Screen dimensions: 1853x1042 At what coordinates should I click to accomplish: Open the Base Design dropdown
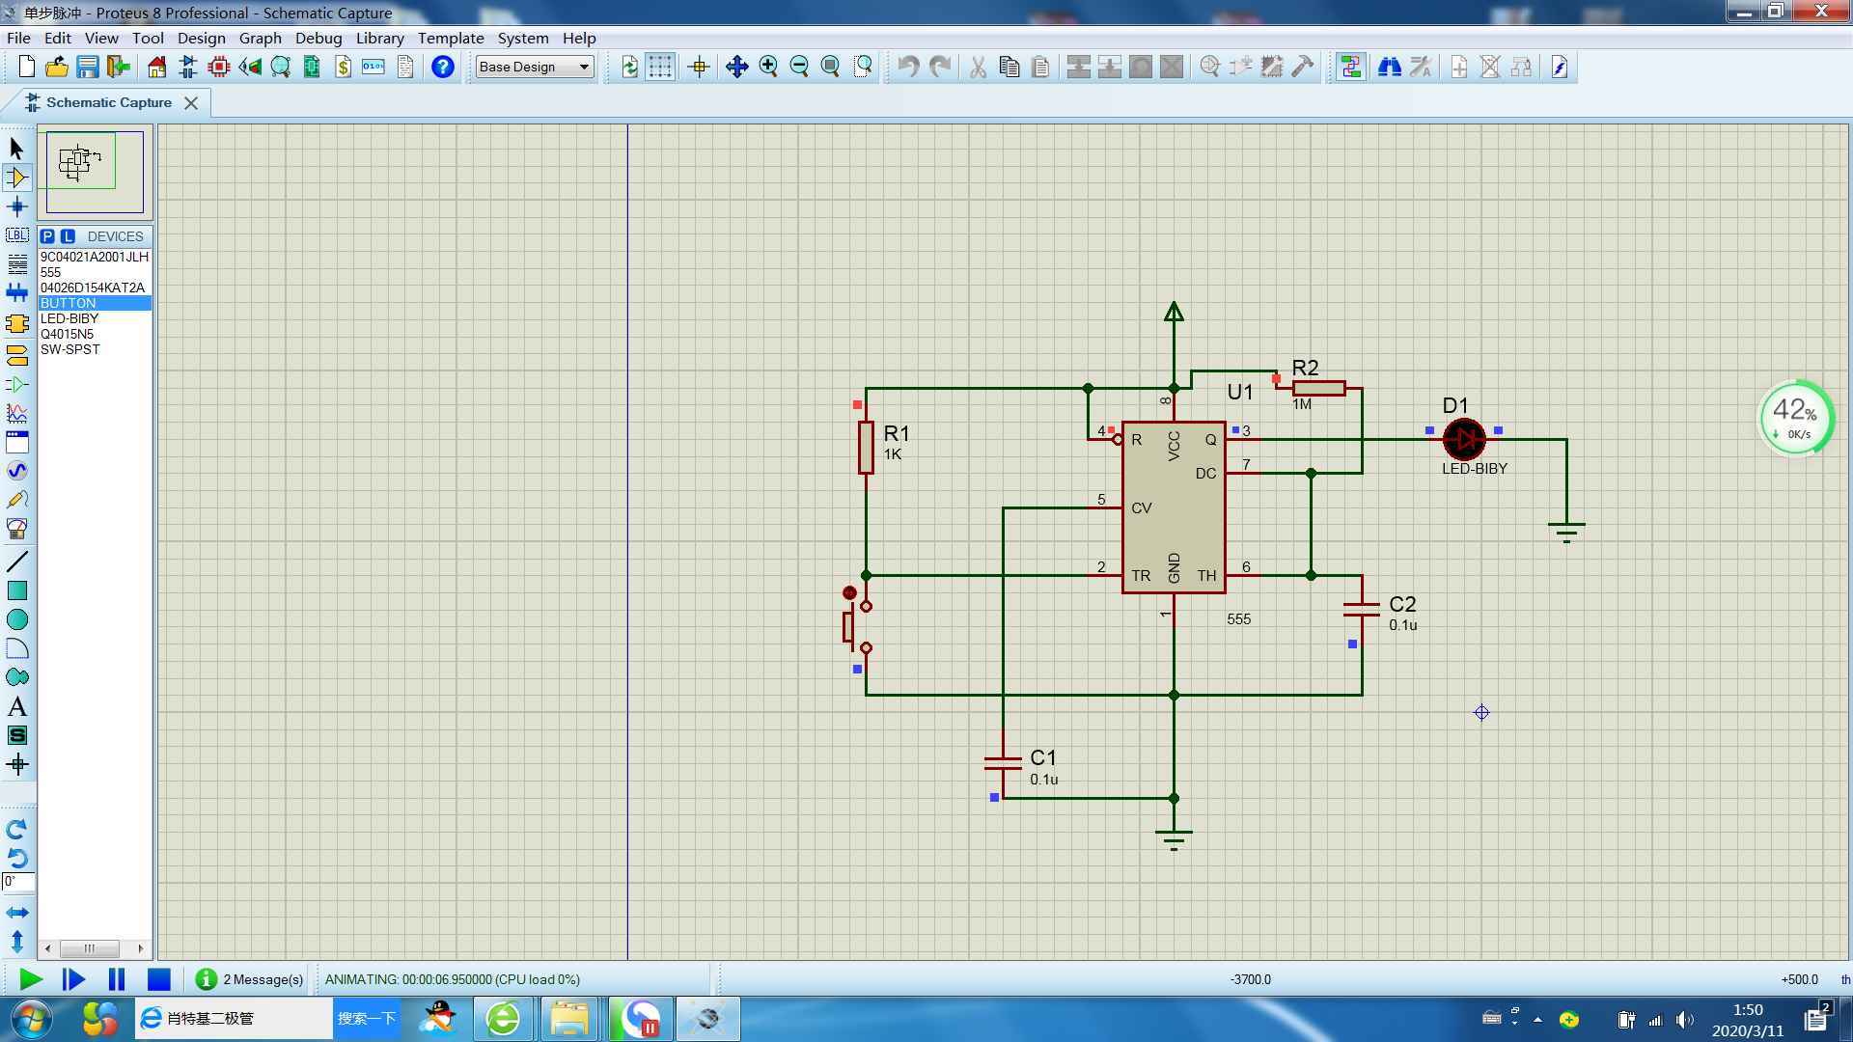(536, 67)
